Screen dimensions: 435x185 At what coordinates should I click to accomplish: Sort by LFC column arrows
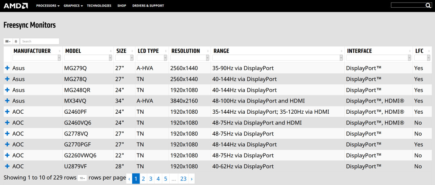click(x=429, y=51)
